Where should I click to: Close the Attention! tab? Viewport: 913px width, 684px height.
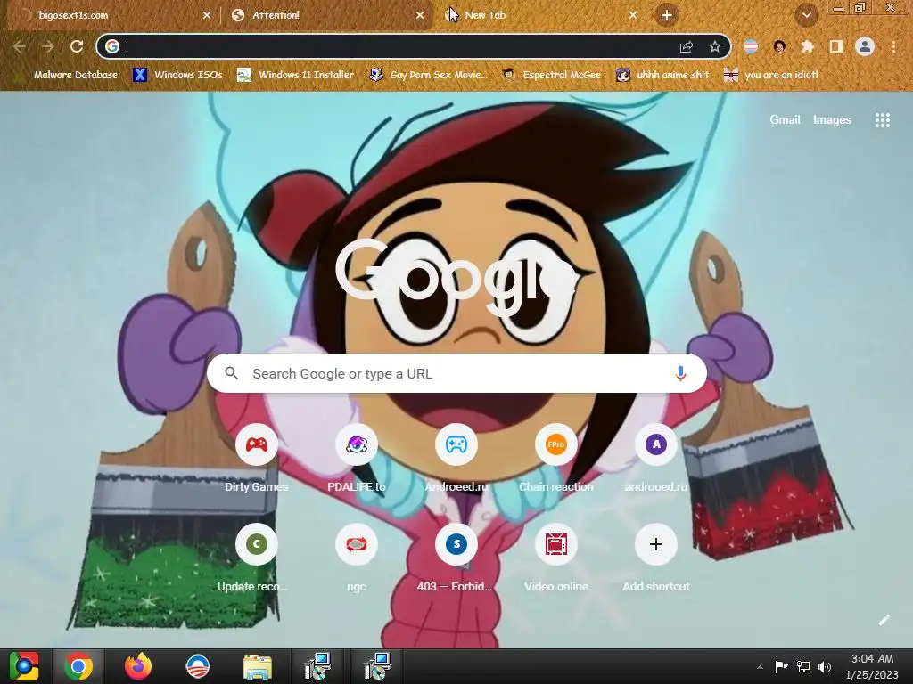click(420, 15)
